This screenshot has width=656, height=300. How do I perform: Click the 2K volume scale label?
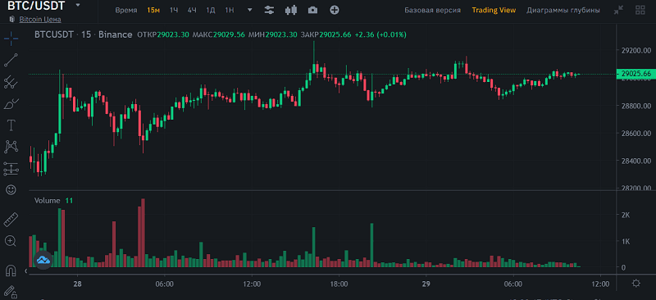[626, 215]
